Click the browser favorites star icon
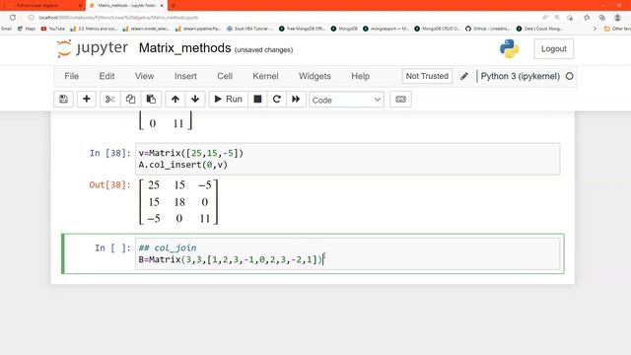Screen dimensions: 631x355 [587, 18]
